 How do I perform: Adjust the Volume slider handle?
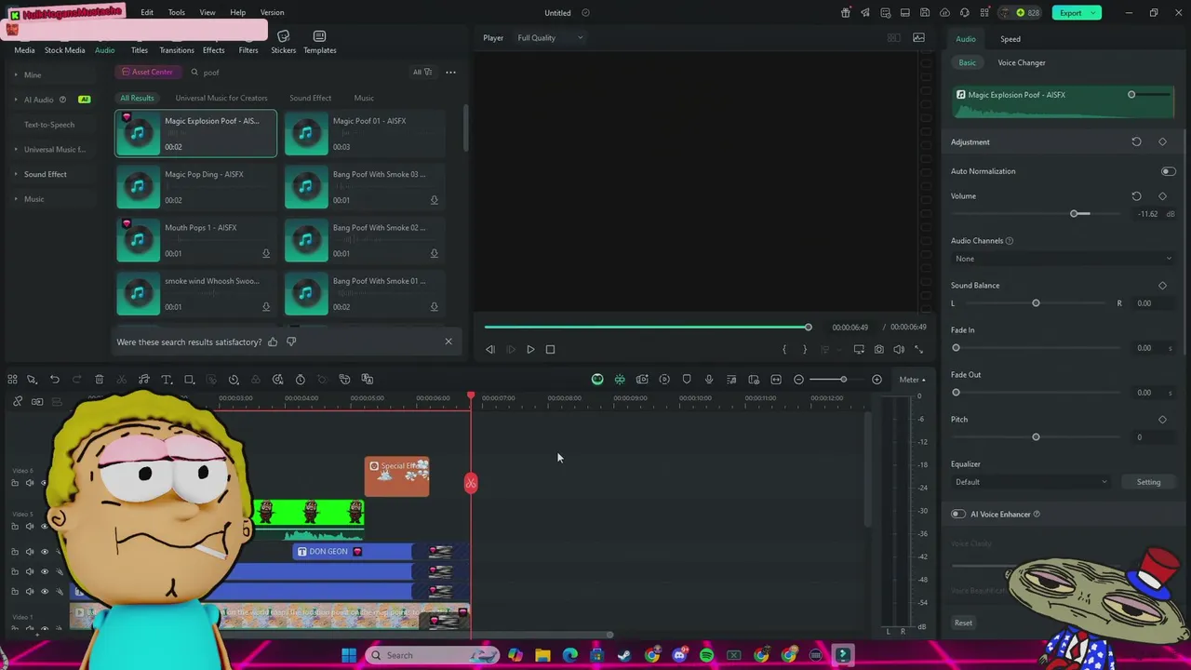[1075, 214]
